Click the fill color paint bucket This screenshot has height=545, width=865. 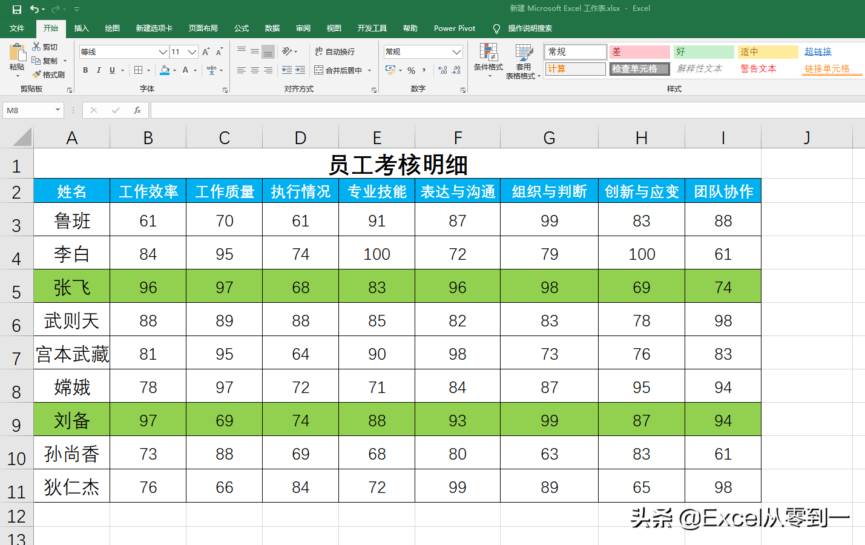pyautogui.click(x=165, y=70)
